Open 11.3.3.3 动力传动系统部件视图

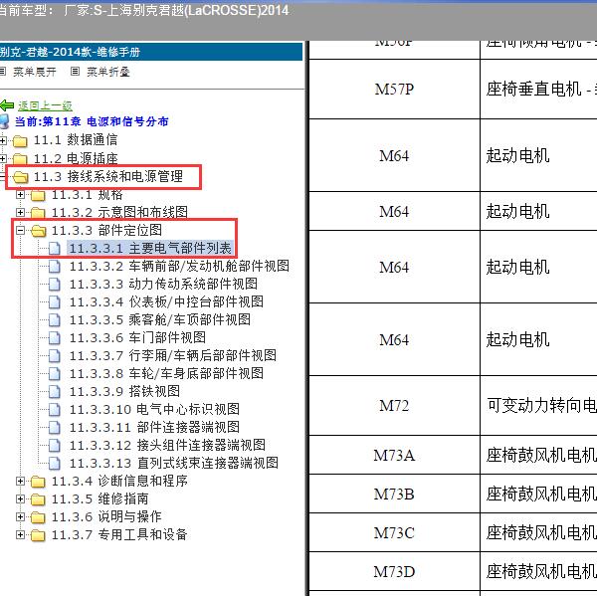[x=163, y=284]
